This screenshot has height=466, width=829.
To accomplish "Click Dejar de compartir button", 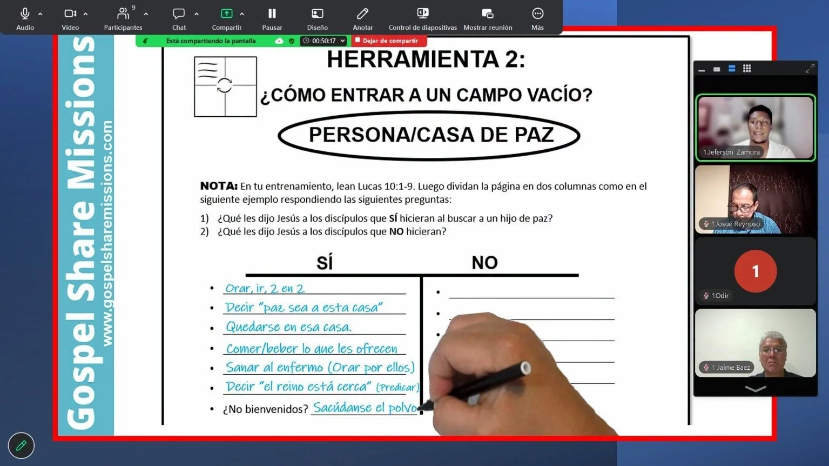I will pyautogui.click(x=389, y=41).
